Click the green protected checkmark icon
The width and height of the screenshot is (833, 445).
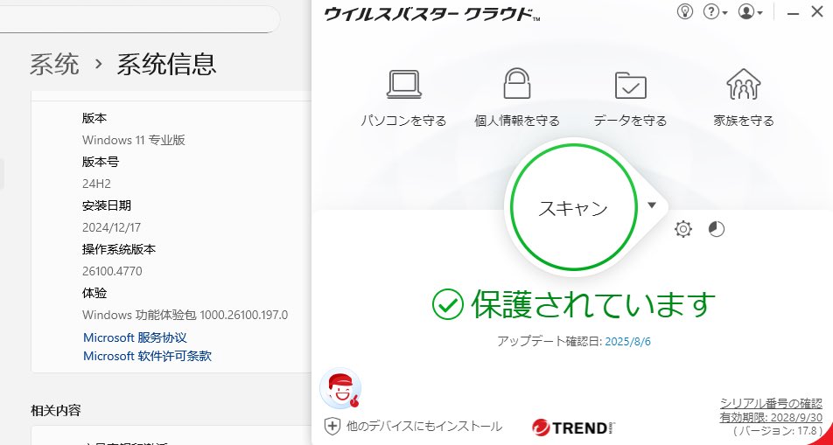(448, 304)
